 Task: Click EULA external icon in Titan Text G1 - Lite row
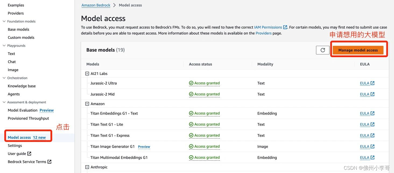(372, 124)
